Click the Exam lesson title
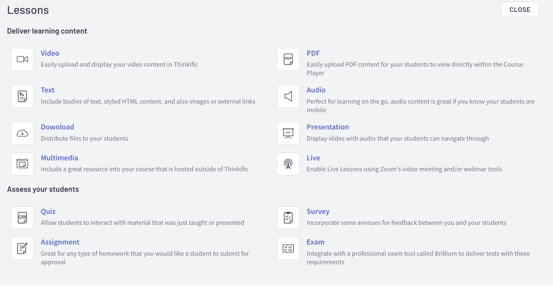Viewport: 553px width, 294px height. tap(316, 242)
